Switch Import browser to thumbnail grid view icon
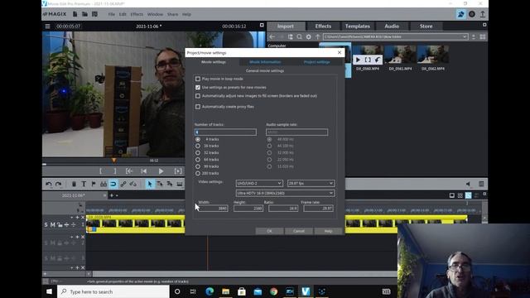 tap(483, 36)
